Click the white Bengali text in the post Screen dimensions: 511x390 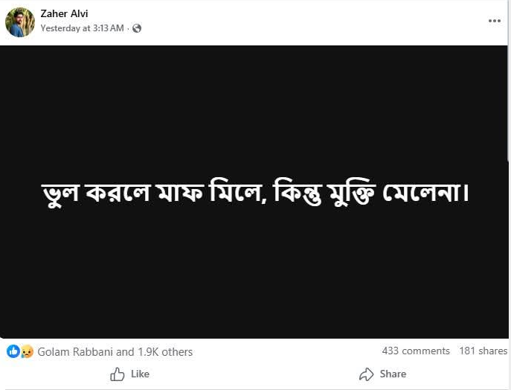click(254, 194)
